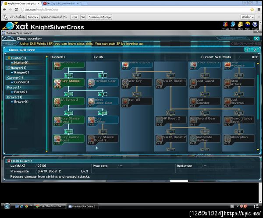Dismiss the translate bar with its X
This screenshot has height=218, width=263.
259,17
